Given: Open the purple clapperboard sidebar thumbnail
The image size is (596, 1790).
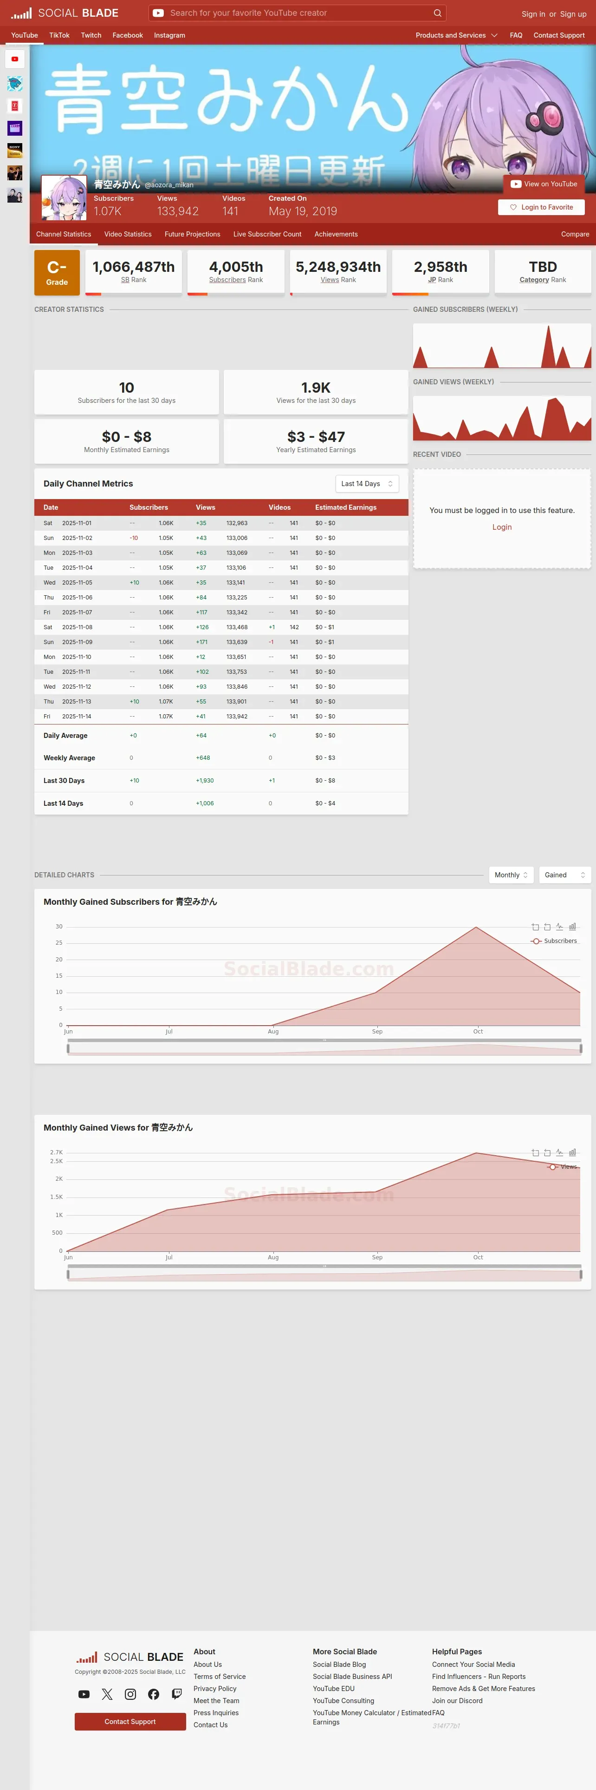Looking at the screenshot, I should (x=14, y=129).
